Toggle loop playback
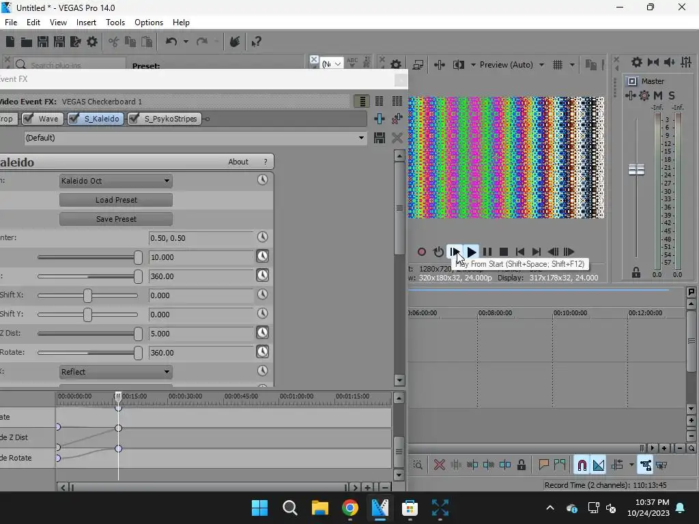Screen dimensions: 699x524 click(438, 252)
